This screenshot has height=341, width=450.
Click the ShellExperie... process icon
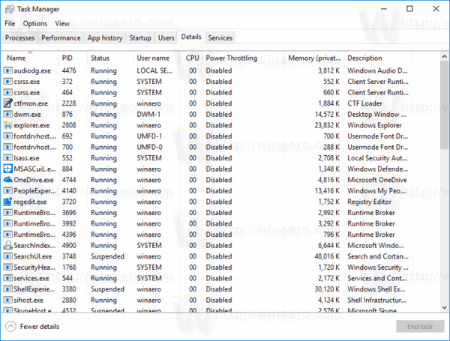(8, 289)
